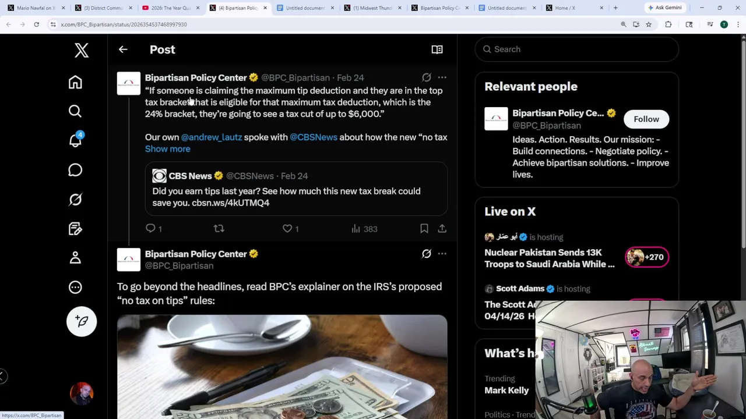This screenshot has width=746, height=419.
Task: Open Bipartisan Policy Center avatar on first post
Action: coord(129,83)
